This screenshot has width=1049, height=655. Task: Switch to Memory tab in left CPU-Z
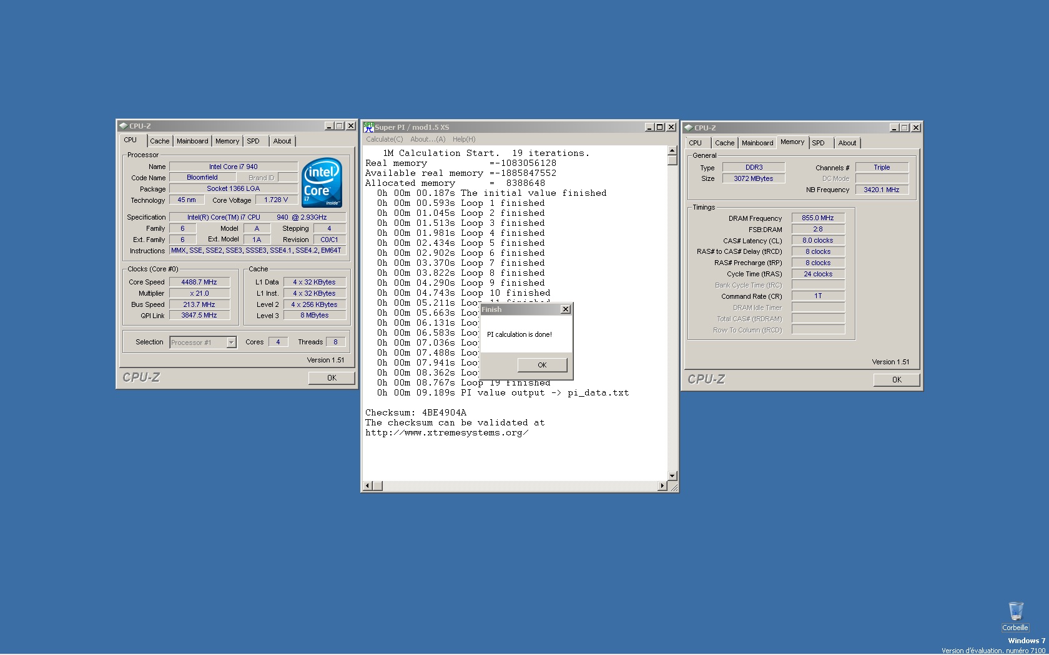(227, 141)
